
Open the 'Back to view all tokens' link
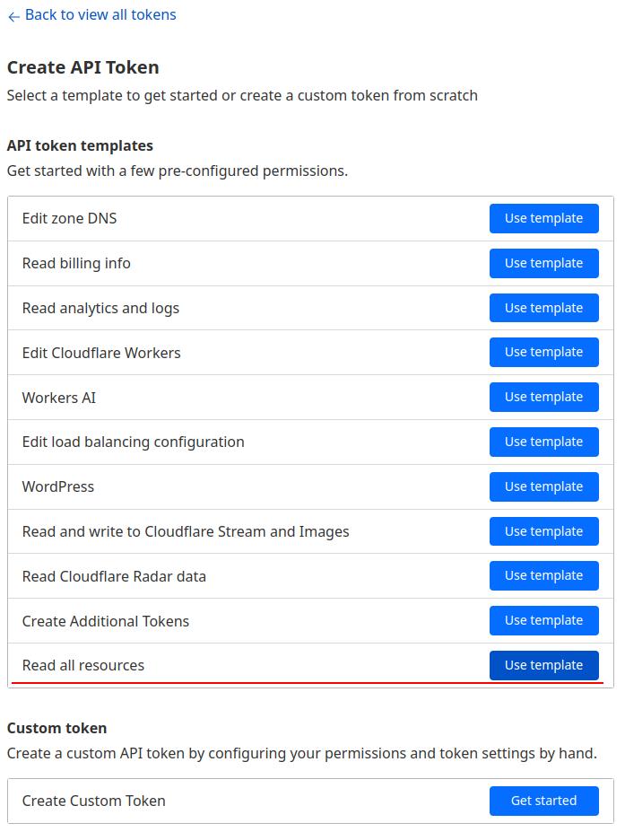click(100, 15)
